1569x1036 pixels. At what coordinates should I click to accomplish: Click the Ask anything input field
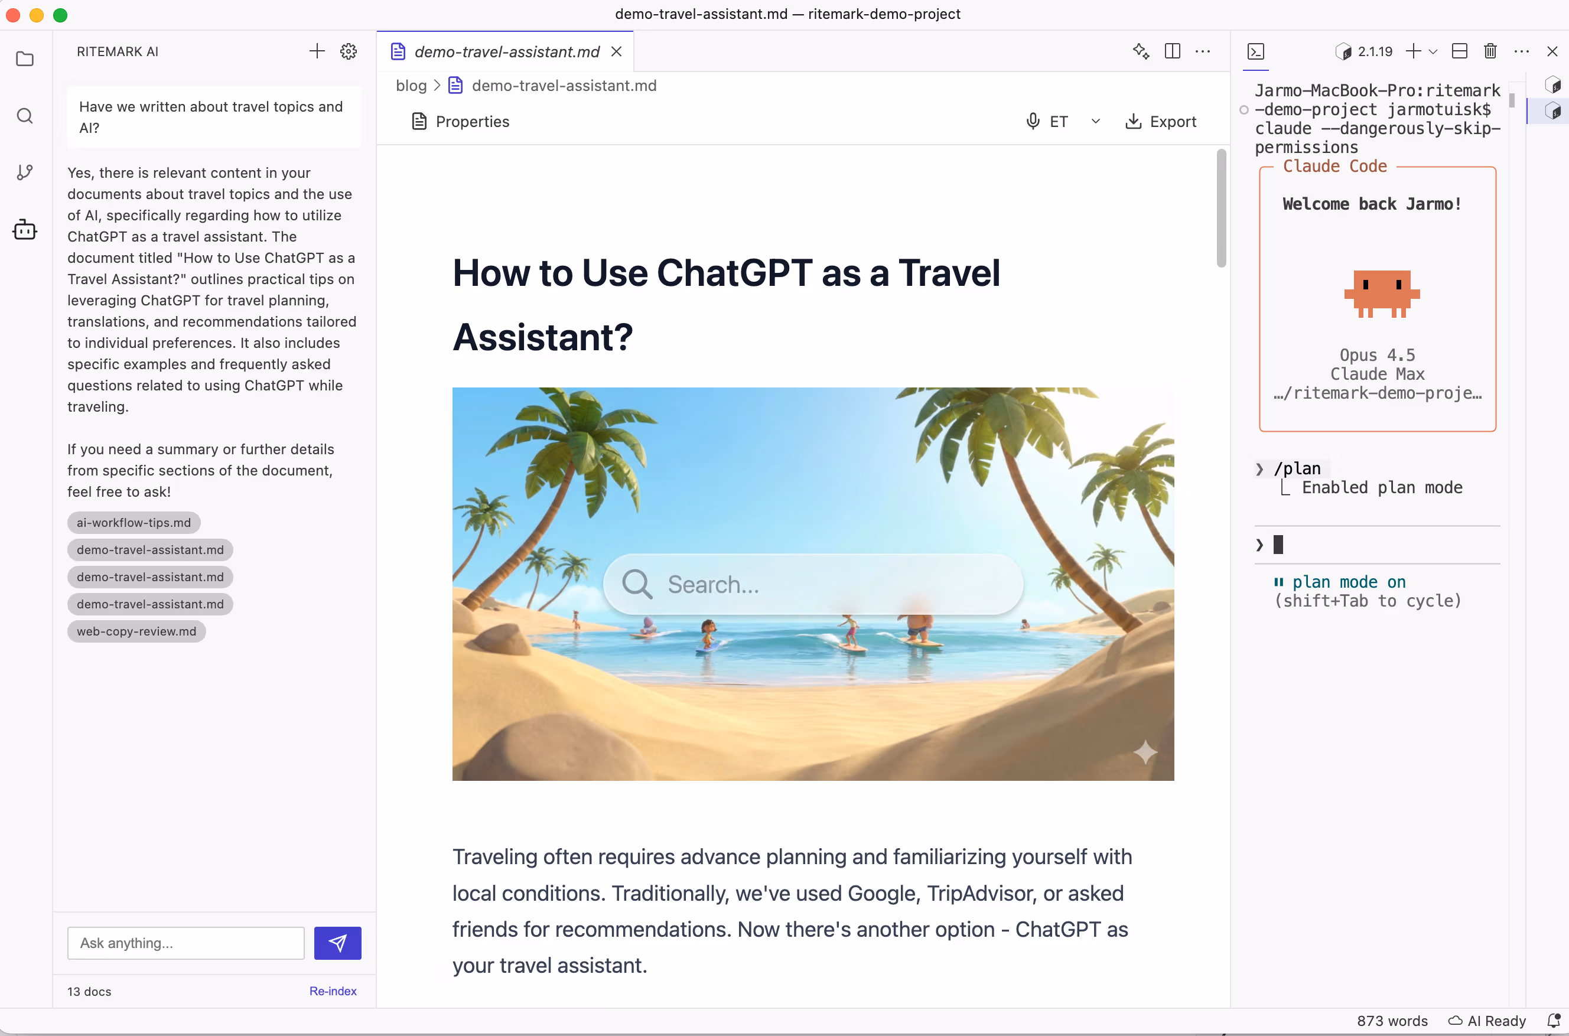(185, 943)
